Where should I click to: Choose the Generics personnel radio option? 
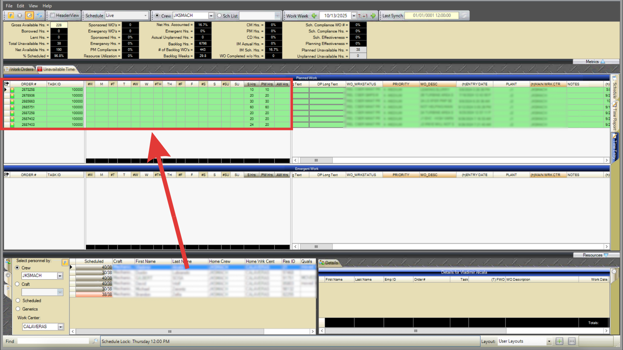click(18, 309)
